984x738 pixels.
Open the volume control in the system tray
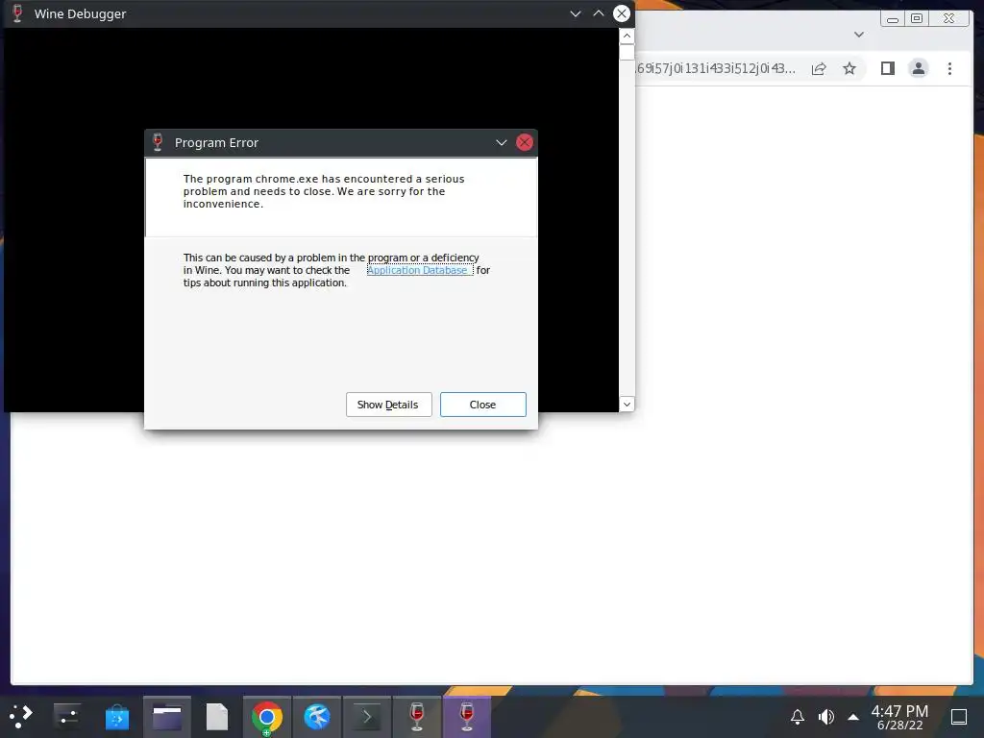coord(825,717)
